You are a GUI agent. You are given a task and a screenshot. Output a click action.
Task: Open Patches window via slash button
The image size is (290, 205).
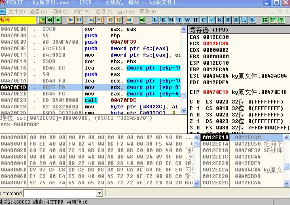212,20
